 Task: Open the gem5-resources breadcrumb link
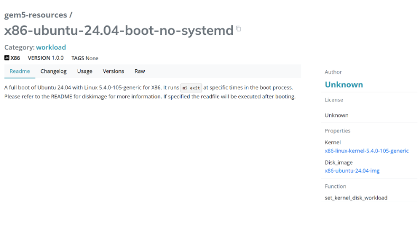(35, 15)
